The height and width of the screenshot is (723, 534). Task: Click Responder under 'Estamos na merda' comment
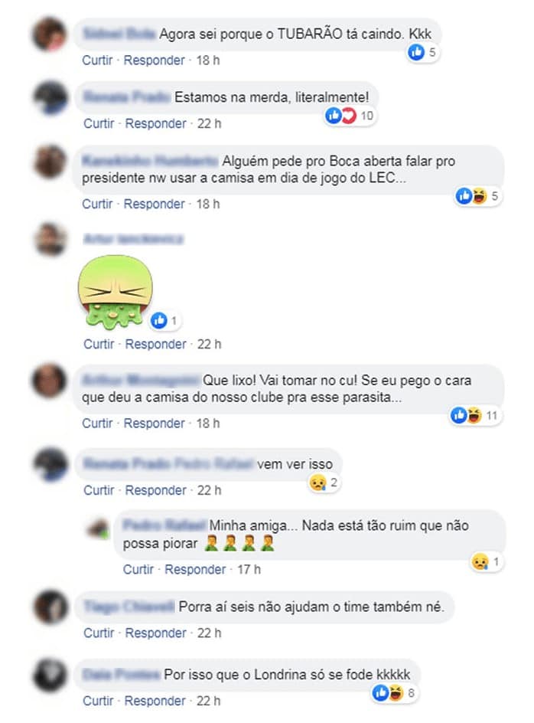pyautogui.click(x=156, y=123)
